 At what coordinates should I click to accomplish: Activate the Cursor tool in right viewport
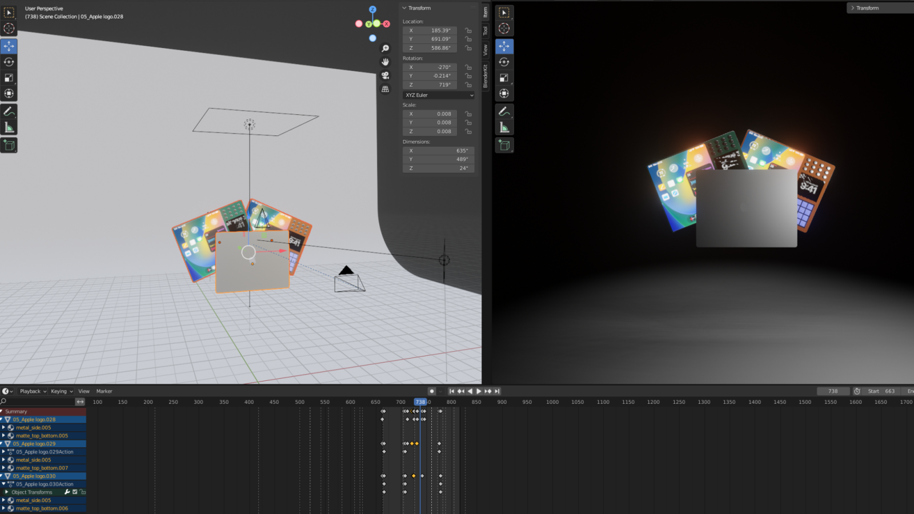pyautogui.click(x=504, y=28)
